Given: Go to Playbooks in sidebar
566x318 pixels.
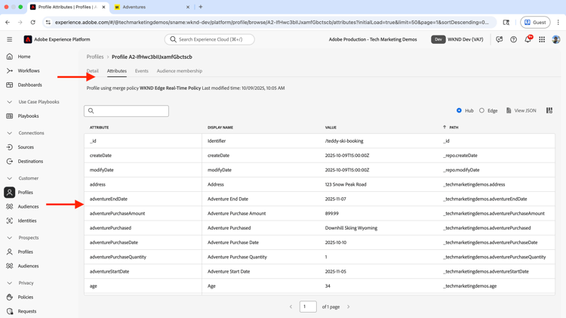Looking at the screenshot, I should click(x=28, y=116).
